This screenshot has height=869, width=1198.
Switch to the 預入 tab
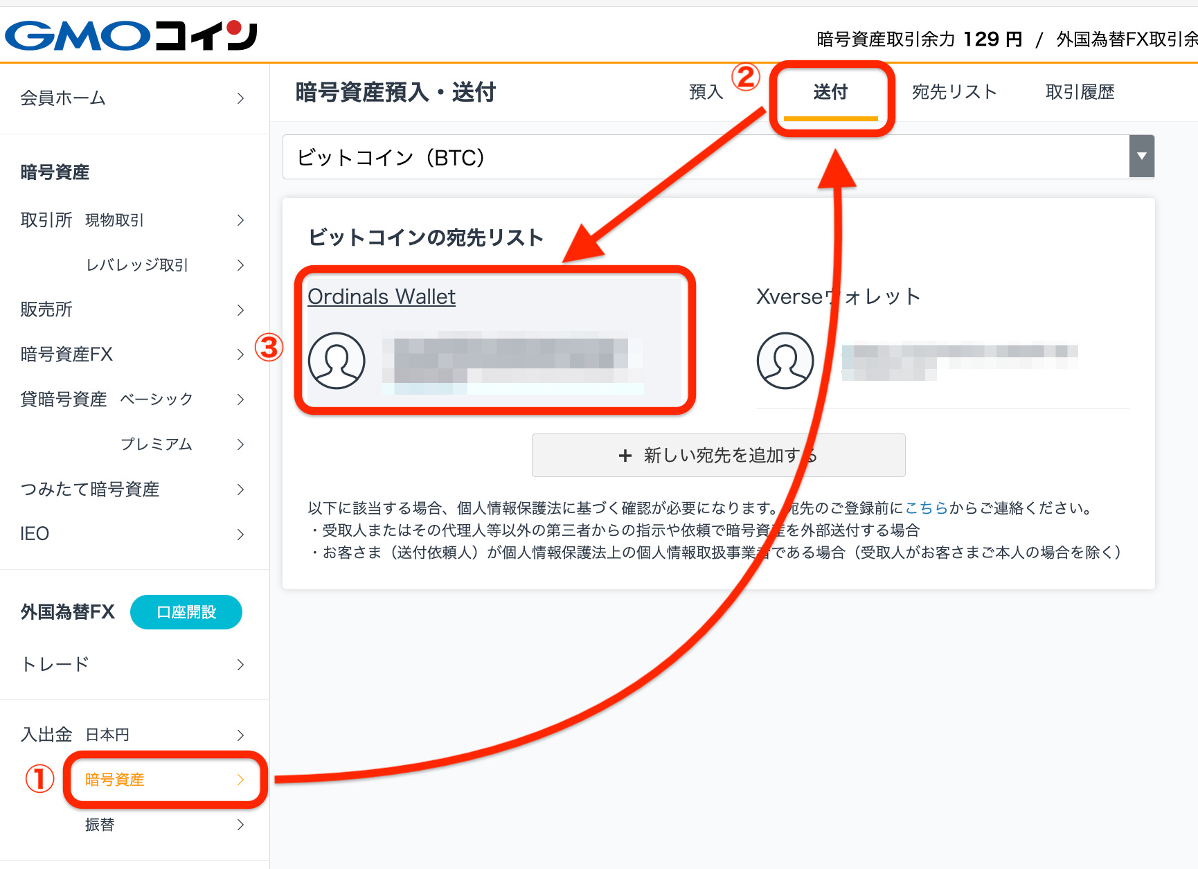point(706,92)
